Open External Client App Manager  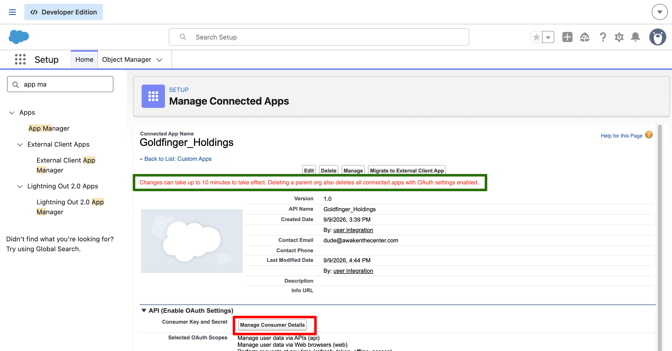pos(66,165)
